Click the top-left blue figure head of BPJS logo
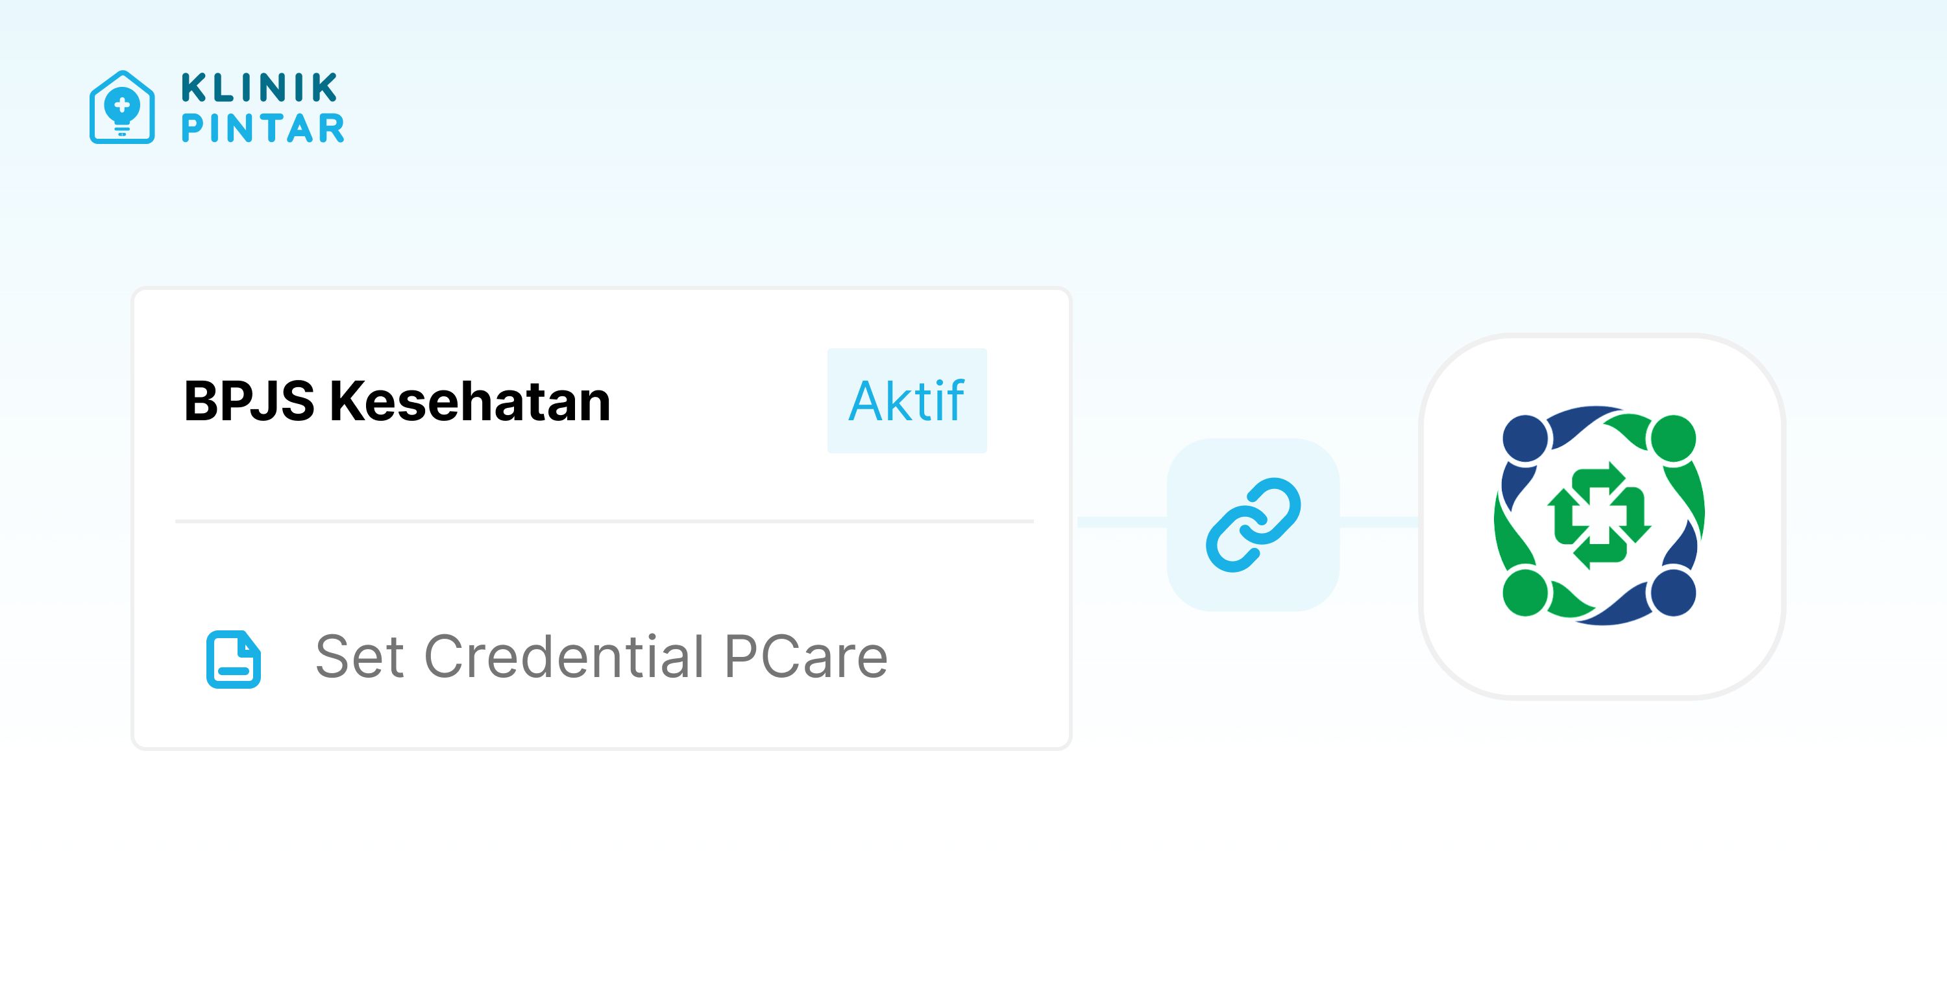Viewport: 1947px width, 1000px height. click(x=1526, y=438)
